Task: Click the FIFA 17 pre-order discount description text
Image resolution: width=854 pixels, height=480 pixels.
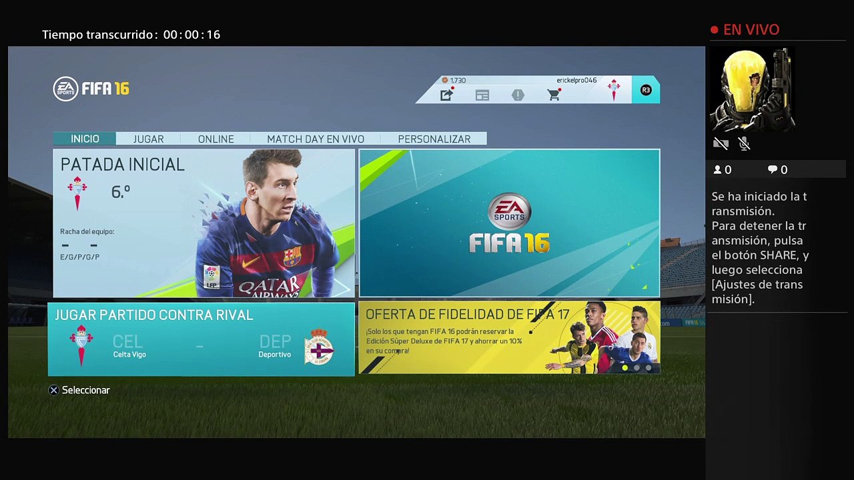Action: click(444, 341)
